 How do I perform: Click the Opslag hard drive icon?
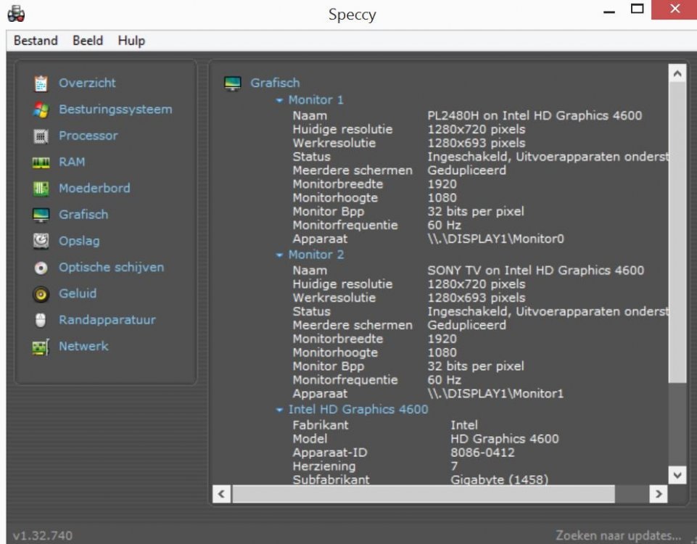tap(41, 241)
